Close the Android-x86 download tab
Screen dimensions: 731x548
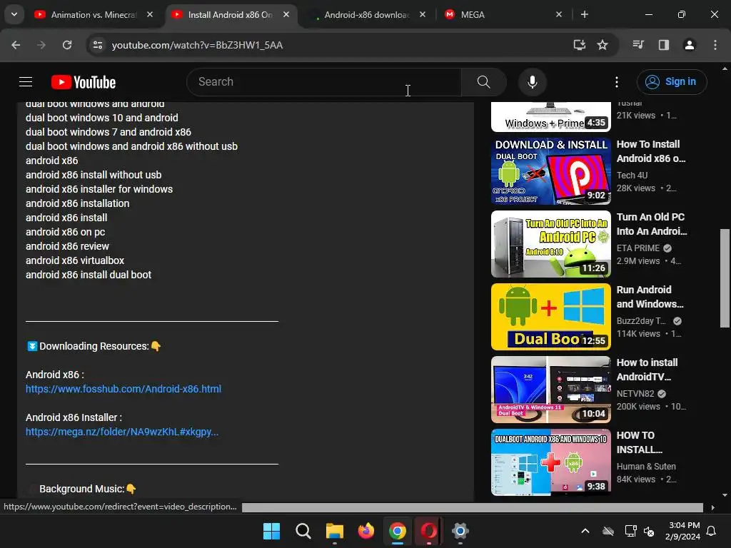423,14
